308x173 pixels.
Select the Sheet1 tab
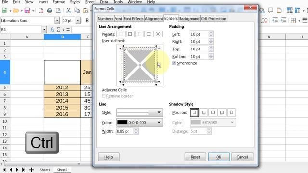45,170
